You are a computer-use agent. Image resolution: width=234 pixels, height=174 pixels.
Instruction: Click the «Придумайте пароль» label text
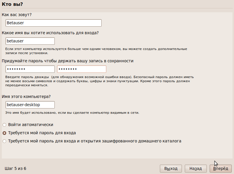pyautogui.click(x=68, y=61)
